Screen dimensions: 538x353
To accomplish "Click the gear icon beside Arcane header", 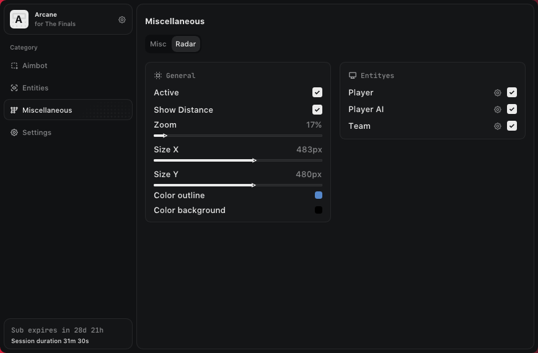I will point(122,20).
